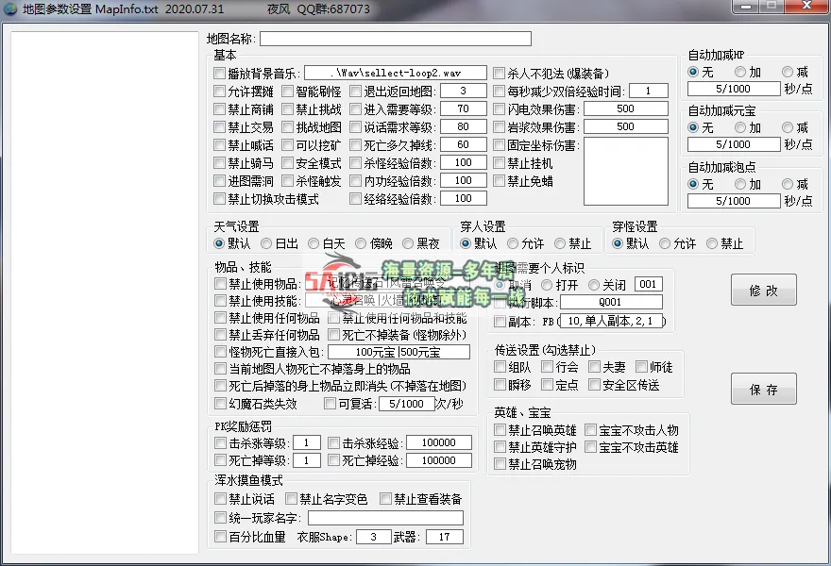The image size is (831, 566).
Task: Click background music wav path field
Action: pyautogui.click(x=396, y=73)
